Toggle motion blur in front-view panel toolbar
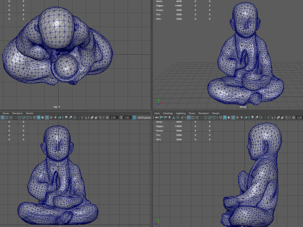The image size is (303, 227). [70, 117]
